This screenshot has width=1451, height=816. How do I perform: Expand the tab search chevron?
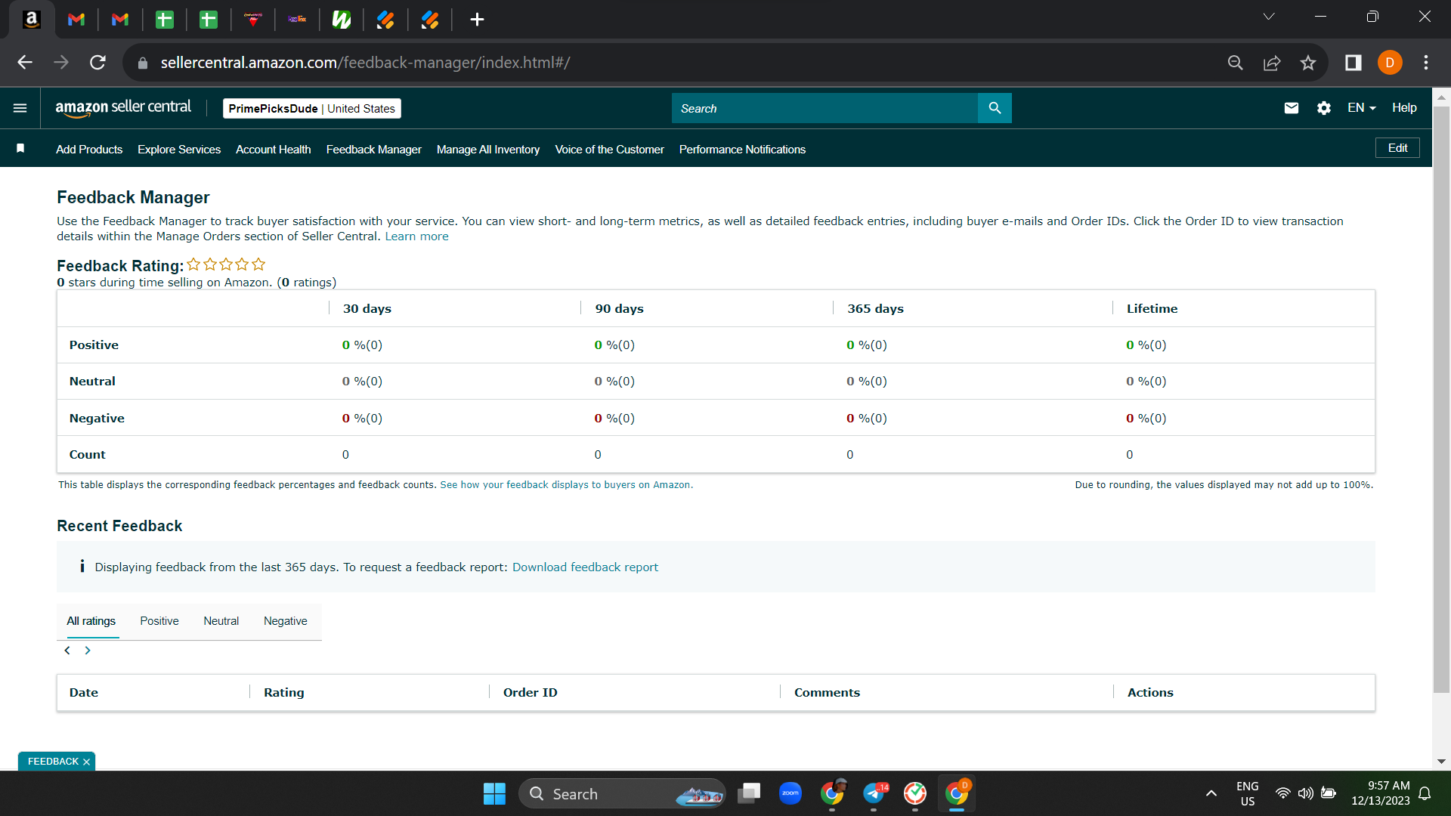1269,17
